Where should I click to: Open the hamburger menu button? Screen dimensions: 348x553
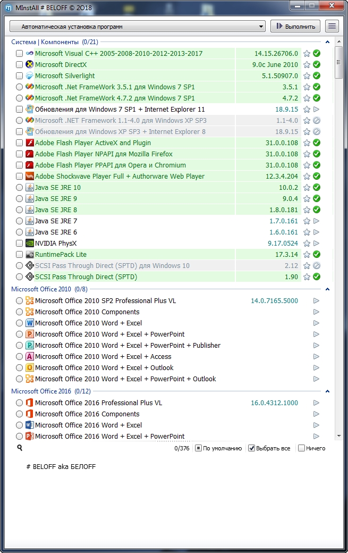332,27
